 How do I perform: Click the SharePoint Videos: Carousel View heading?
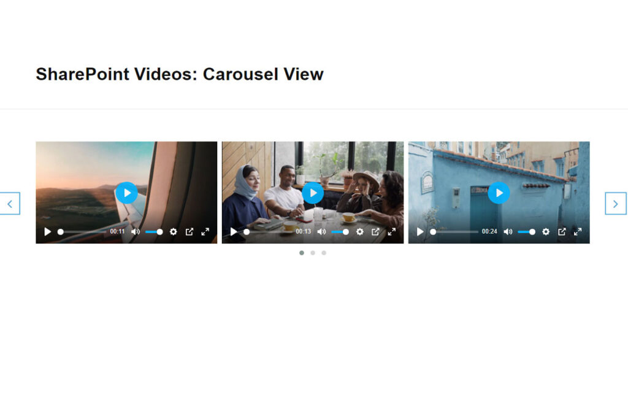tap(180, 74)
